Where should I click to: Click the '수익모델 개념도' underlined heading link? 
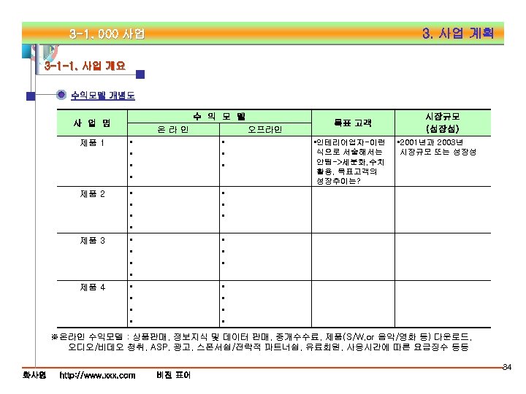[x=103, y=96]
